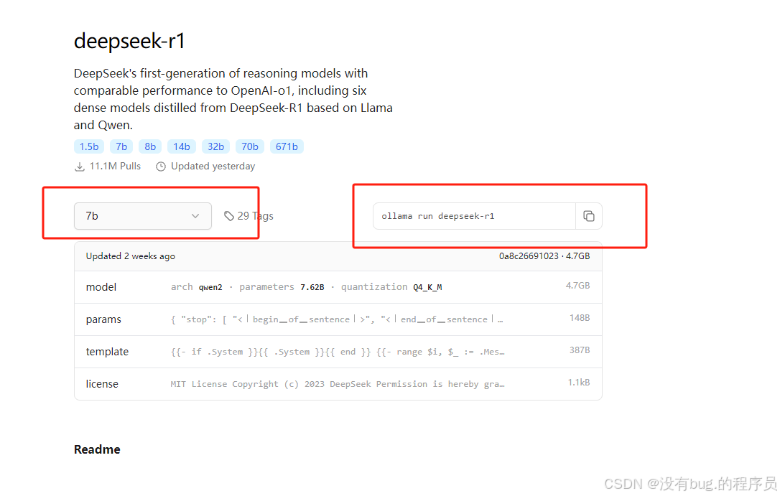Viewport: 780px width, 496px height.
Task: Click the clock icon beside Updated yesterday
Action: click(x=161, y=167)
